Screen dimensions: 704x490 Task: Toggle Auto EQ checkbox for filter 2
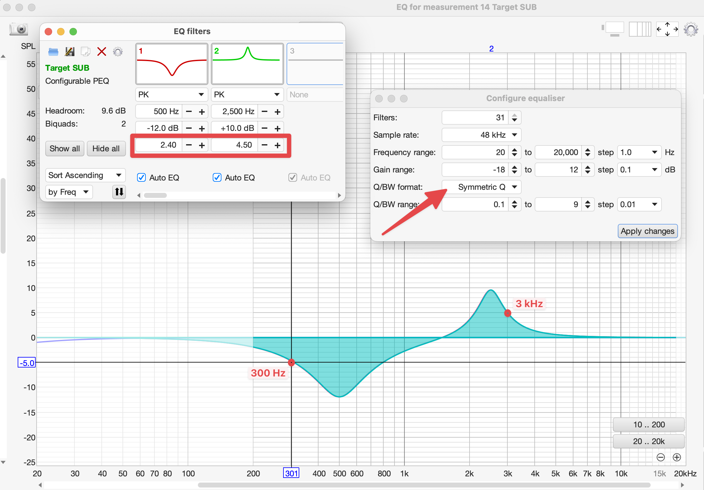[217, 178]
